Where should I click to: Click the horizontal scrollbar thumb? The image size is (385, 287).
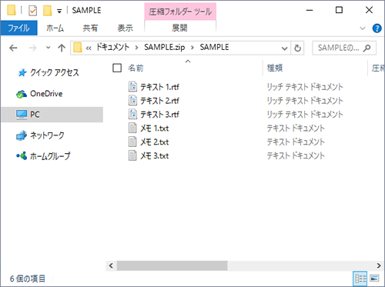point(172,265)
